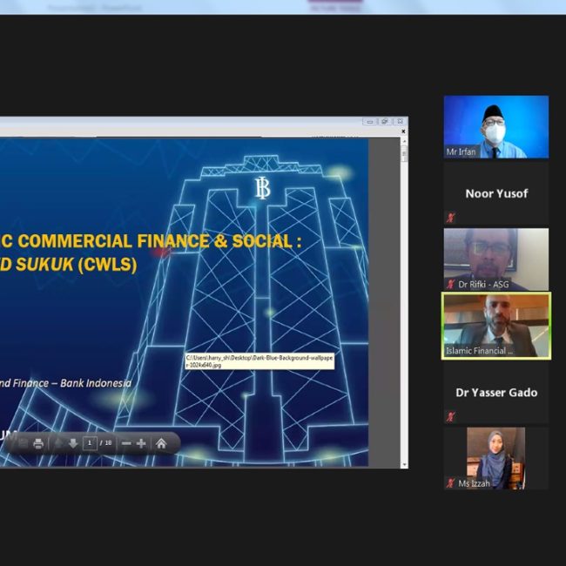
Task: Save the PDF with the floppy disk icon
Action: click(24, 443)
